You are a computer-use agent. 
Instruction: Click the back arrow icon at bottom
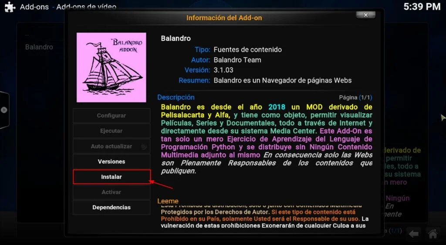pos(414,234)
